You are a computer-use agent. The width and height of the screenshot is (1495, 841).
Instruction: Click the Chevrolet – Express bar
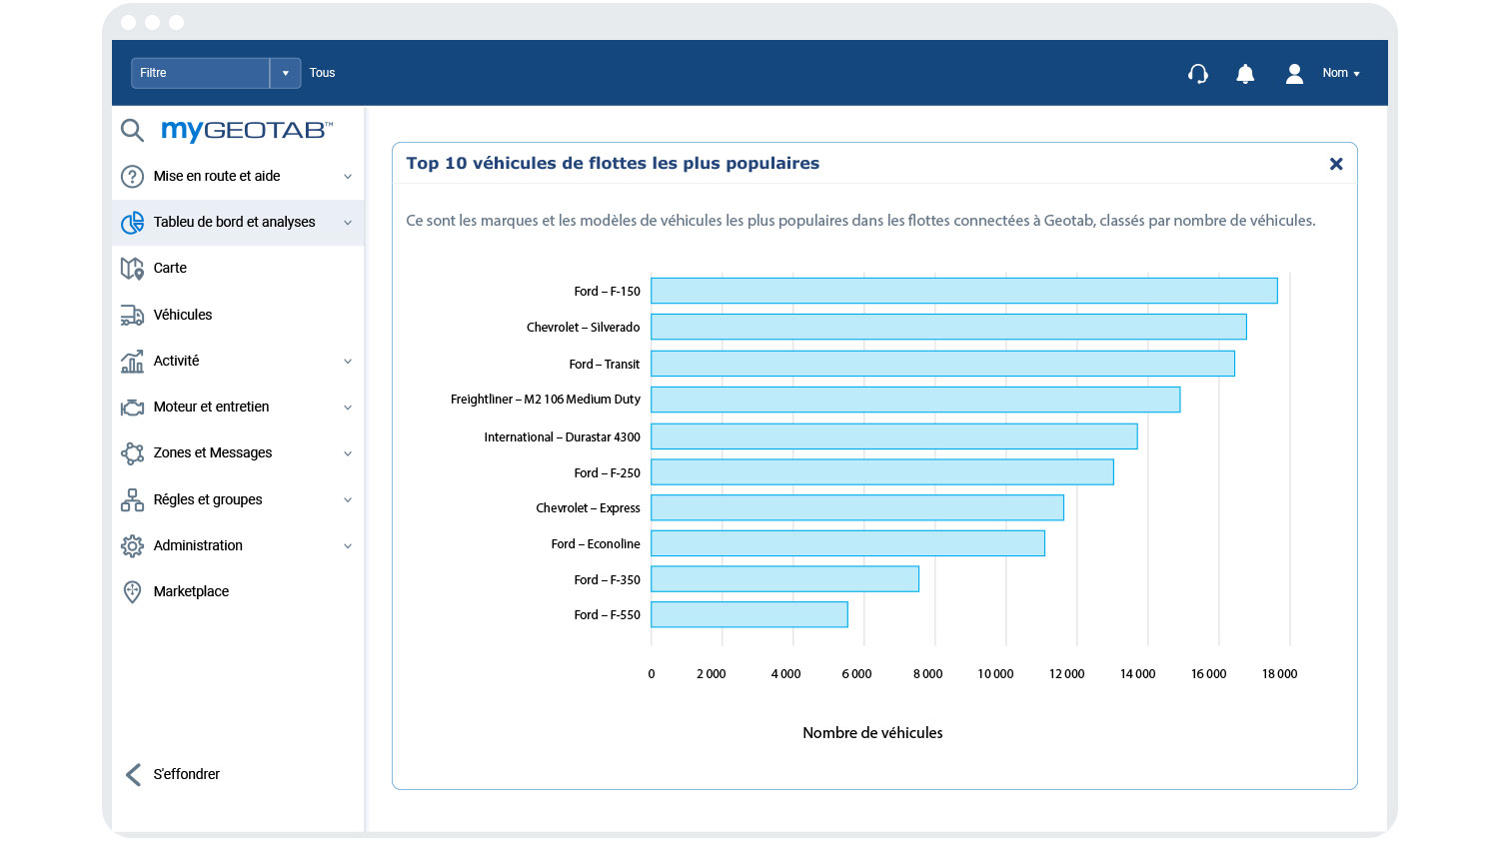tap(857, 507)
